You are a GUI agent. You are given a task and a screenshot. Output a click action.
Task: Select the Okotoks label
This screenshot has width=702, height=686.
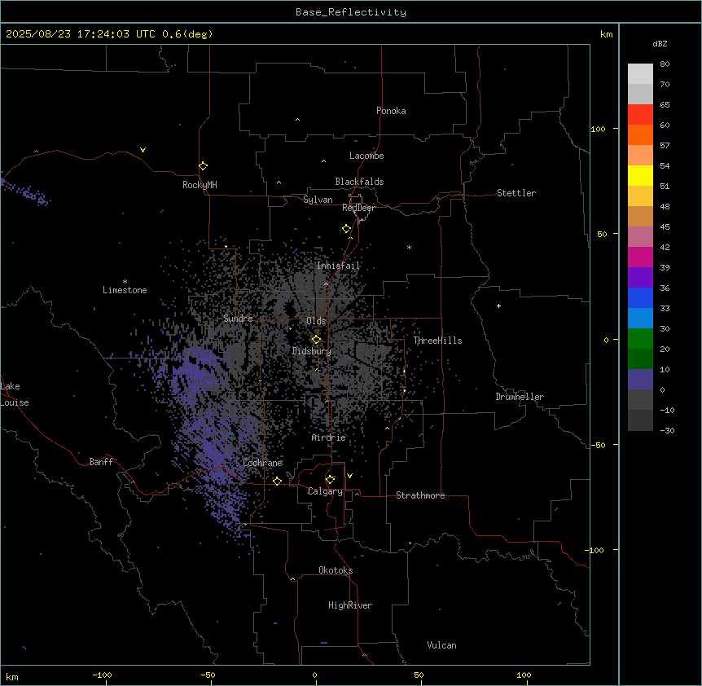coord(336,570)
